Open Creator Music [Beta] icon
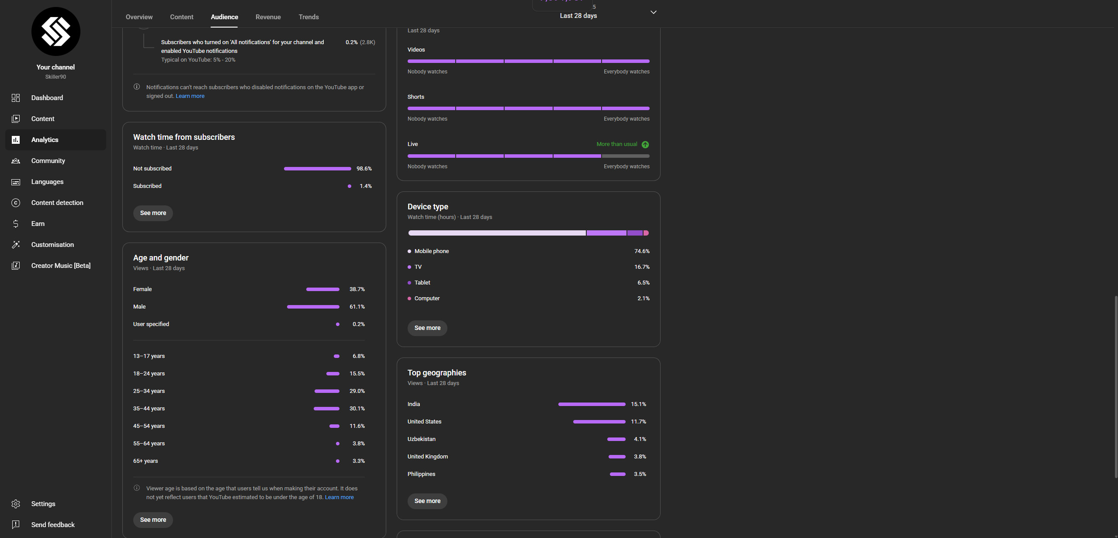 tap(16, 266)
